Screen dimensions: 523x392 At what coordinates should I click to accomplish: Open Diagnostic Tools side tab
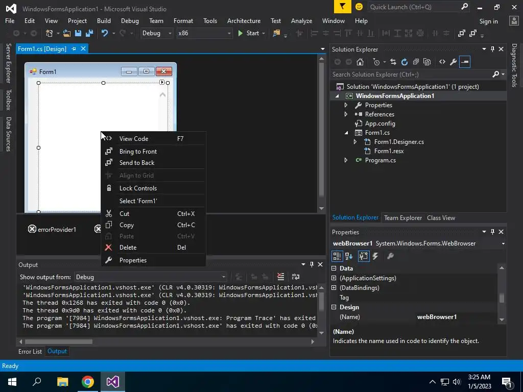(x=514, y=65)
